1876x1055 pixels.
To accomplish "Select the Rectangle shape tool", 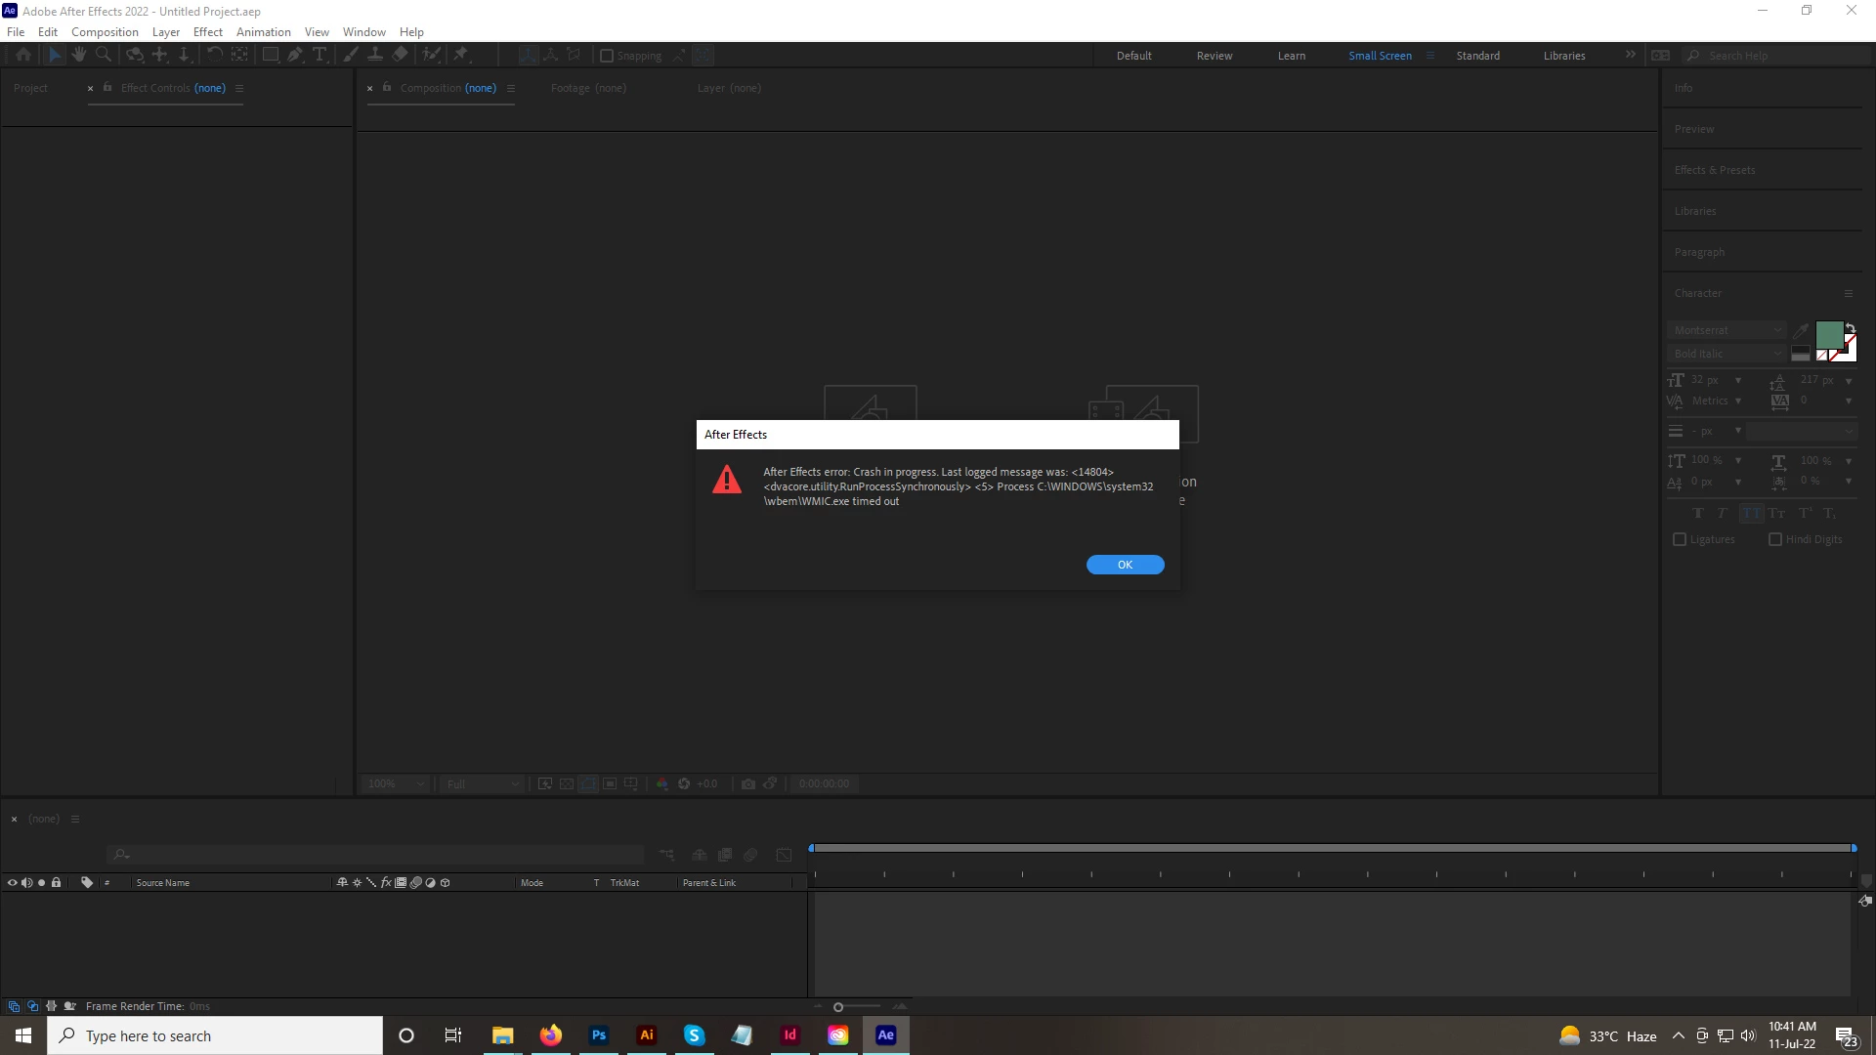I will click(270, 55).
